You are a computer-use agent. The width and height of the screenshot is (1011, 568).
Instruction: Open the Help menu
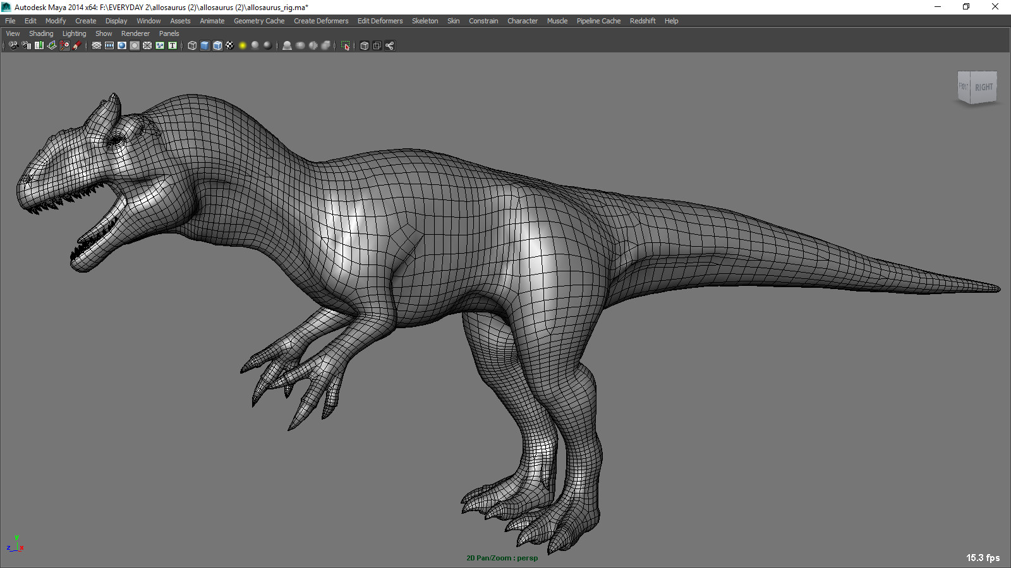(671, 21)
